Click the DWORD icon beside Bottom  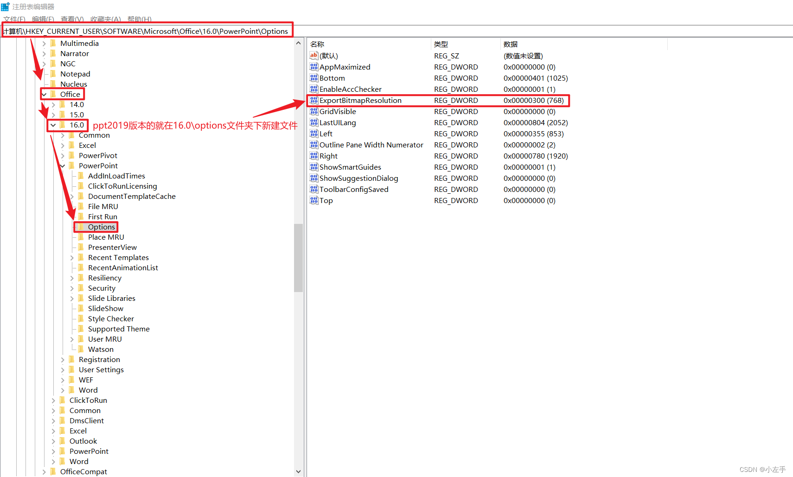pos(314,78)
